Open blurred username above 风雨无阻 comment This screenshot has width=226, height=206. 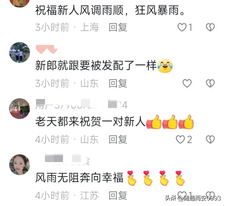pos(67,160)
